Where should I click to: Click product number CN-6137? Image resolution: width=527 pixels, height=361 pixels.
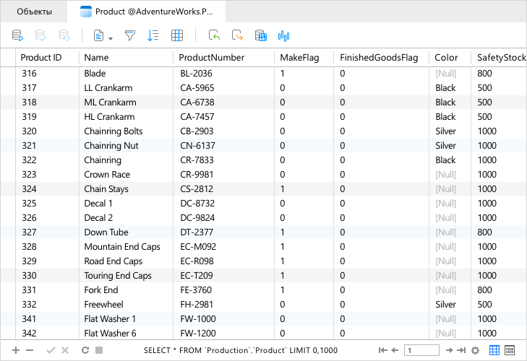223,145
